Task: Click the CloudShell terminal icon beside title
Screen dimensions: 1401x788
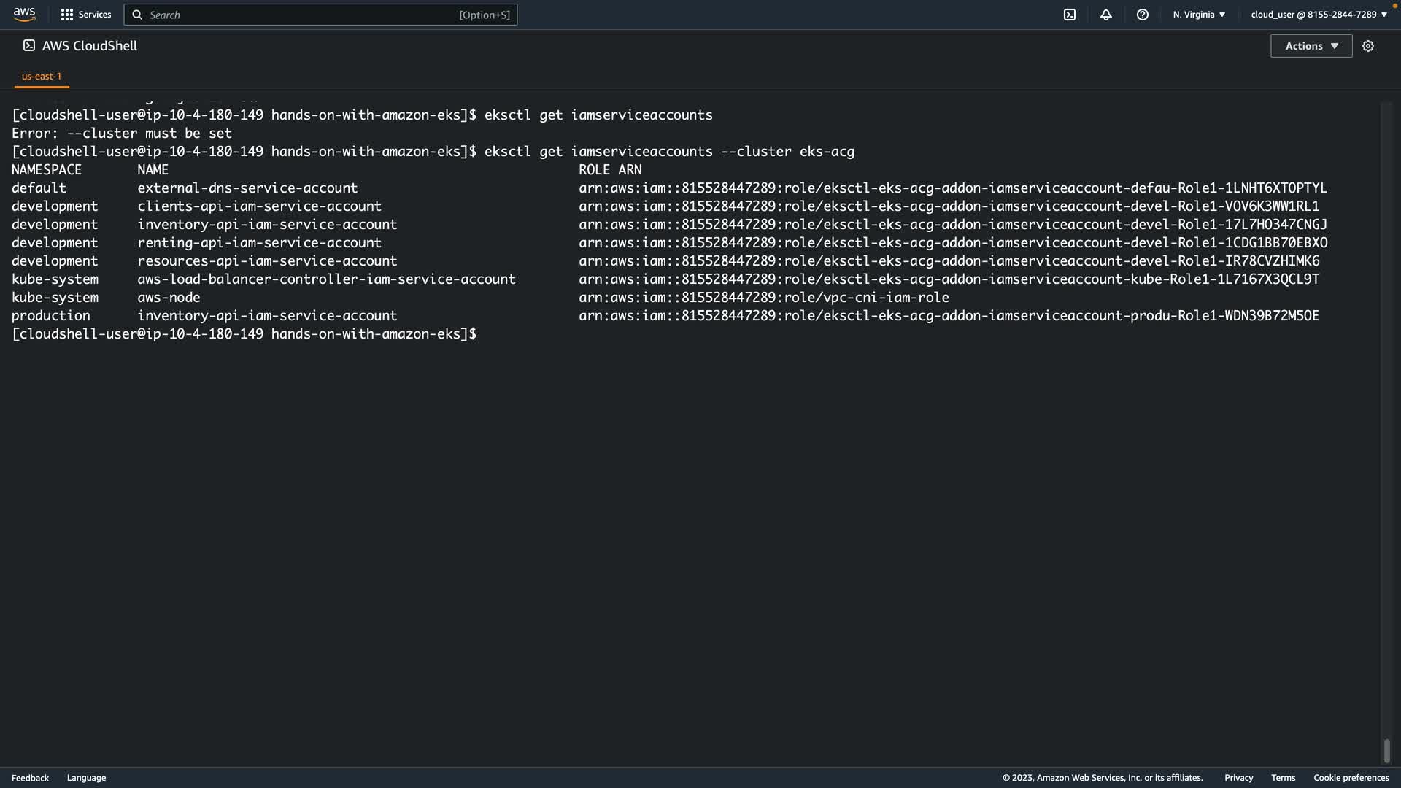Action: [29, 45]
